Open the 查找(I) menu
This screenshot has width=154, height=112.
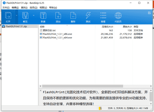point(24,7)
